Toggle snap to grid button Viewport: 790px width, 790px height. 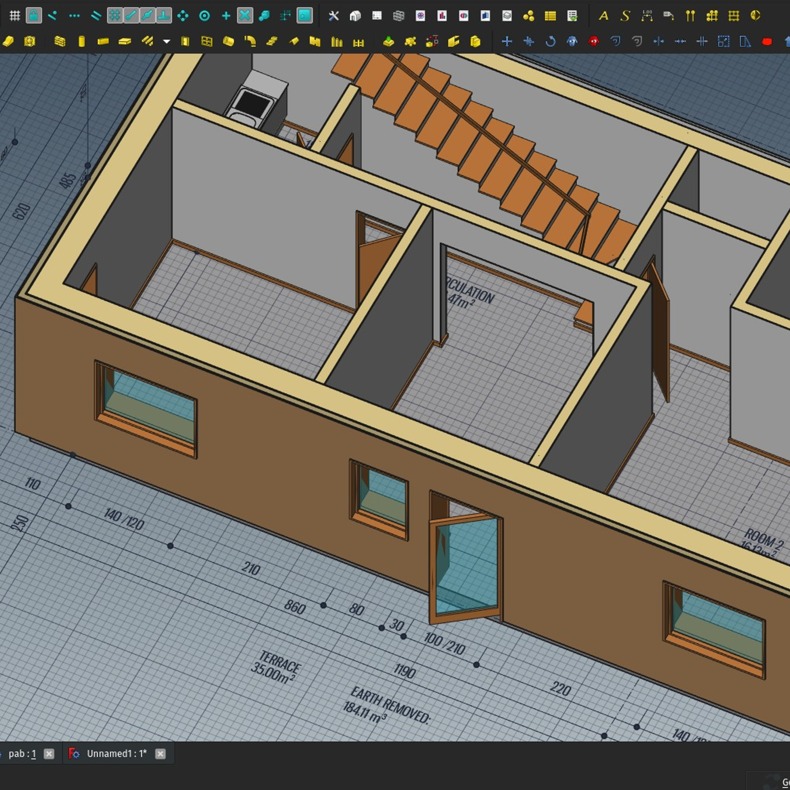(x=115, y=16)
